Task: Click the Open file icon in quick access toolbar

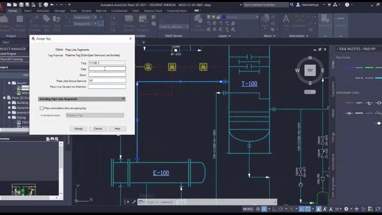Action: [x=15, y=5]
